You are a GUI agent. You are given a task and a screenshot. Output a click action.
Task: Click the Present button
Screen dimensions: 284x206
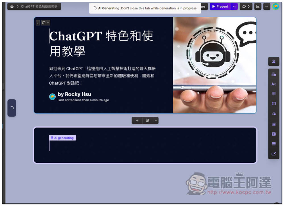(x=220, y=7)
